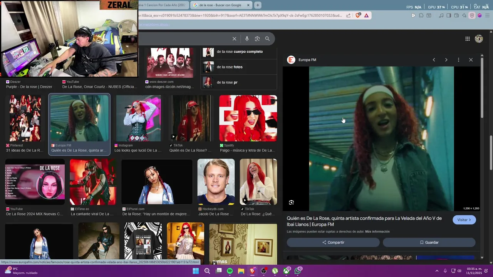This screenshot has height=277, width=493.
Task: Open three-dot options in image preview
Action: point(458,60)
